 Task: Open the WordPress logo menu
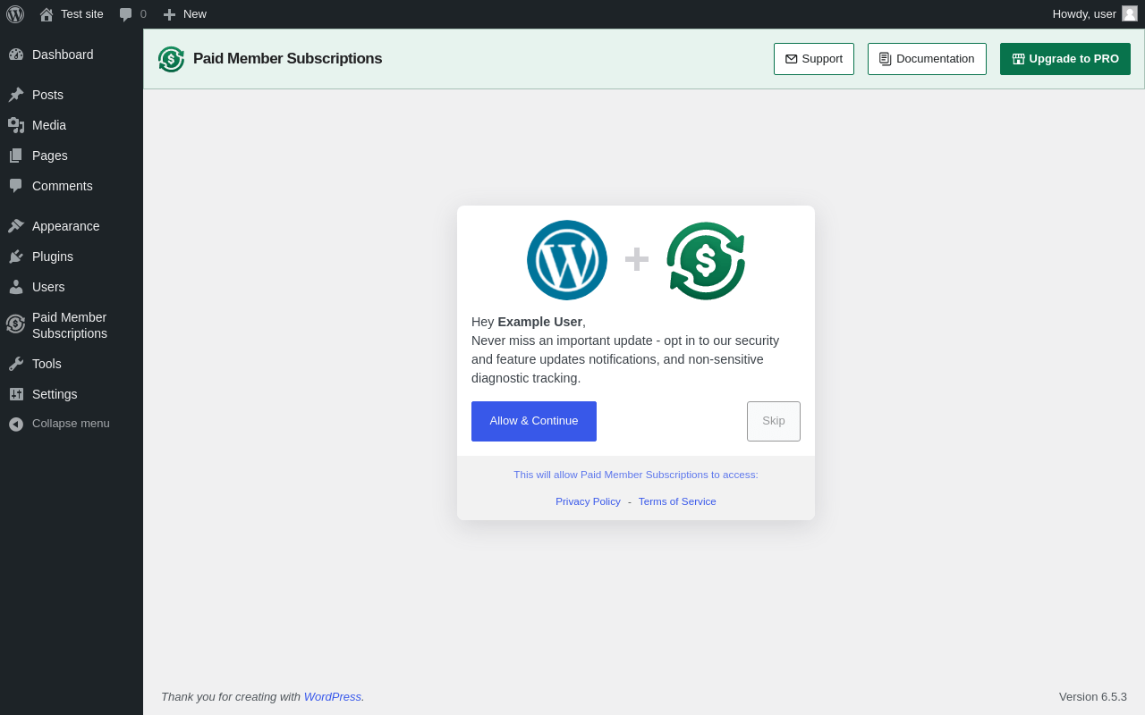click(x=15, y=14)
